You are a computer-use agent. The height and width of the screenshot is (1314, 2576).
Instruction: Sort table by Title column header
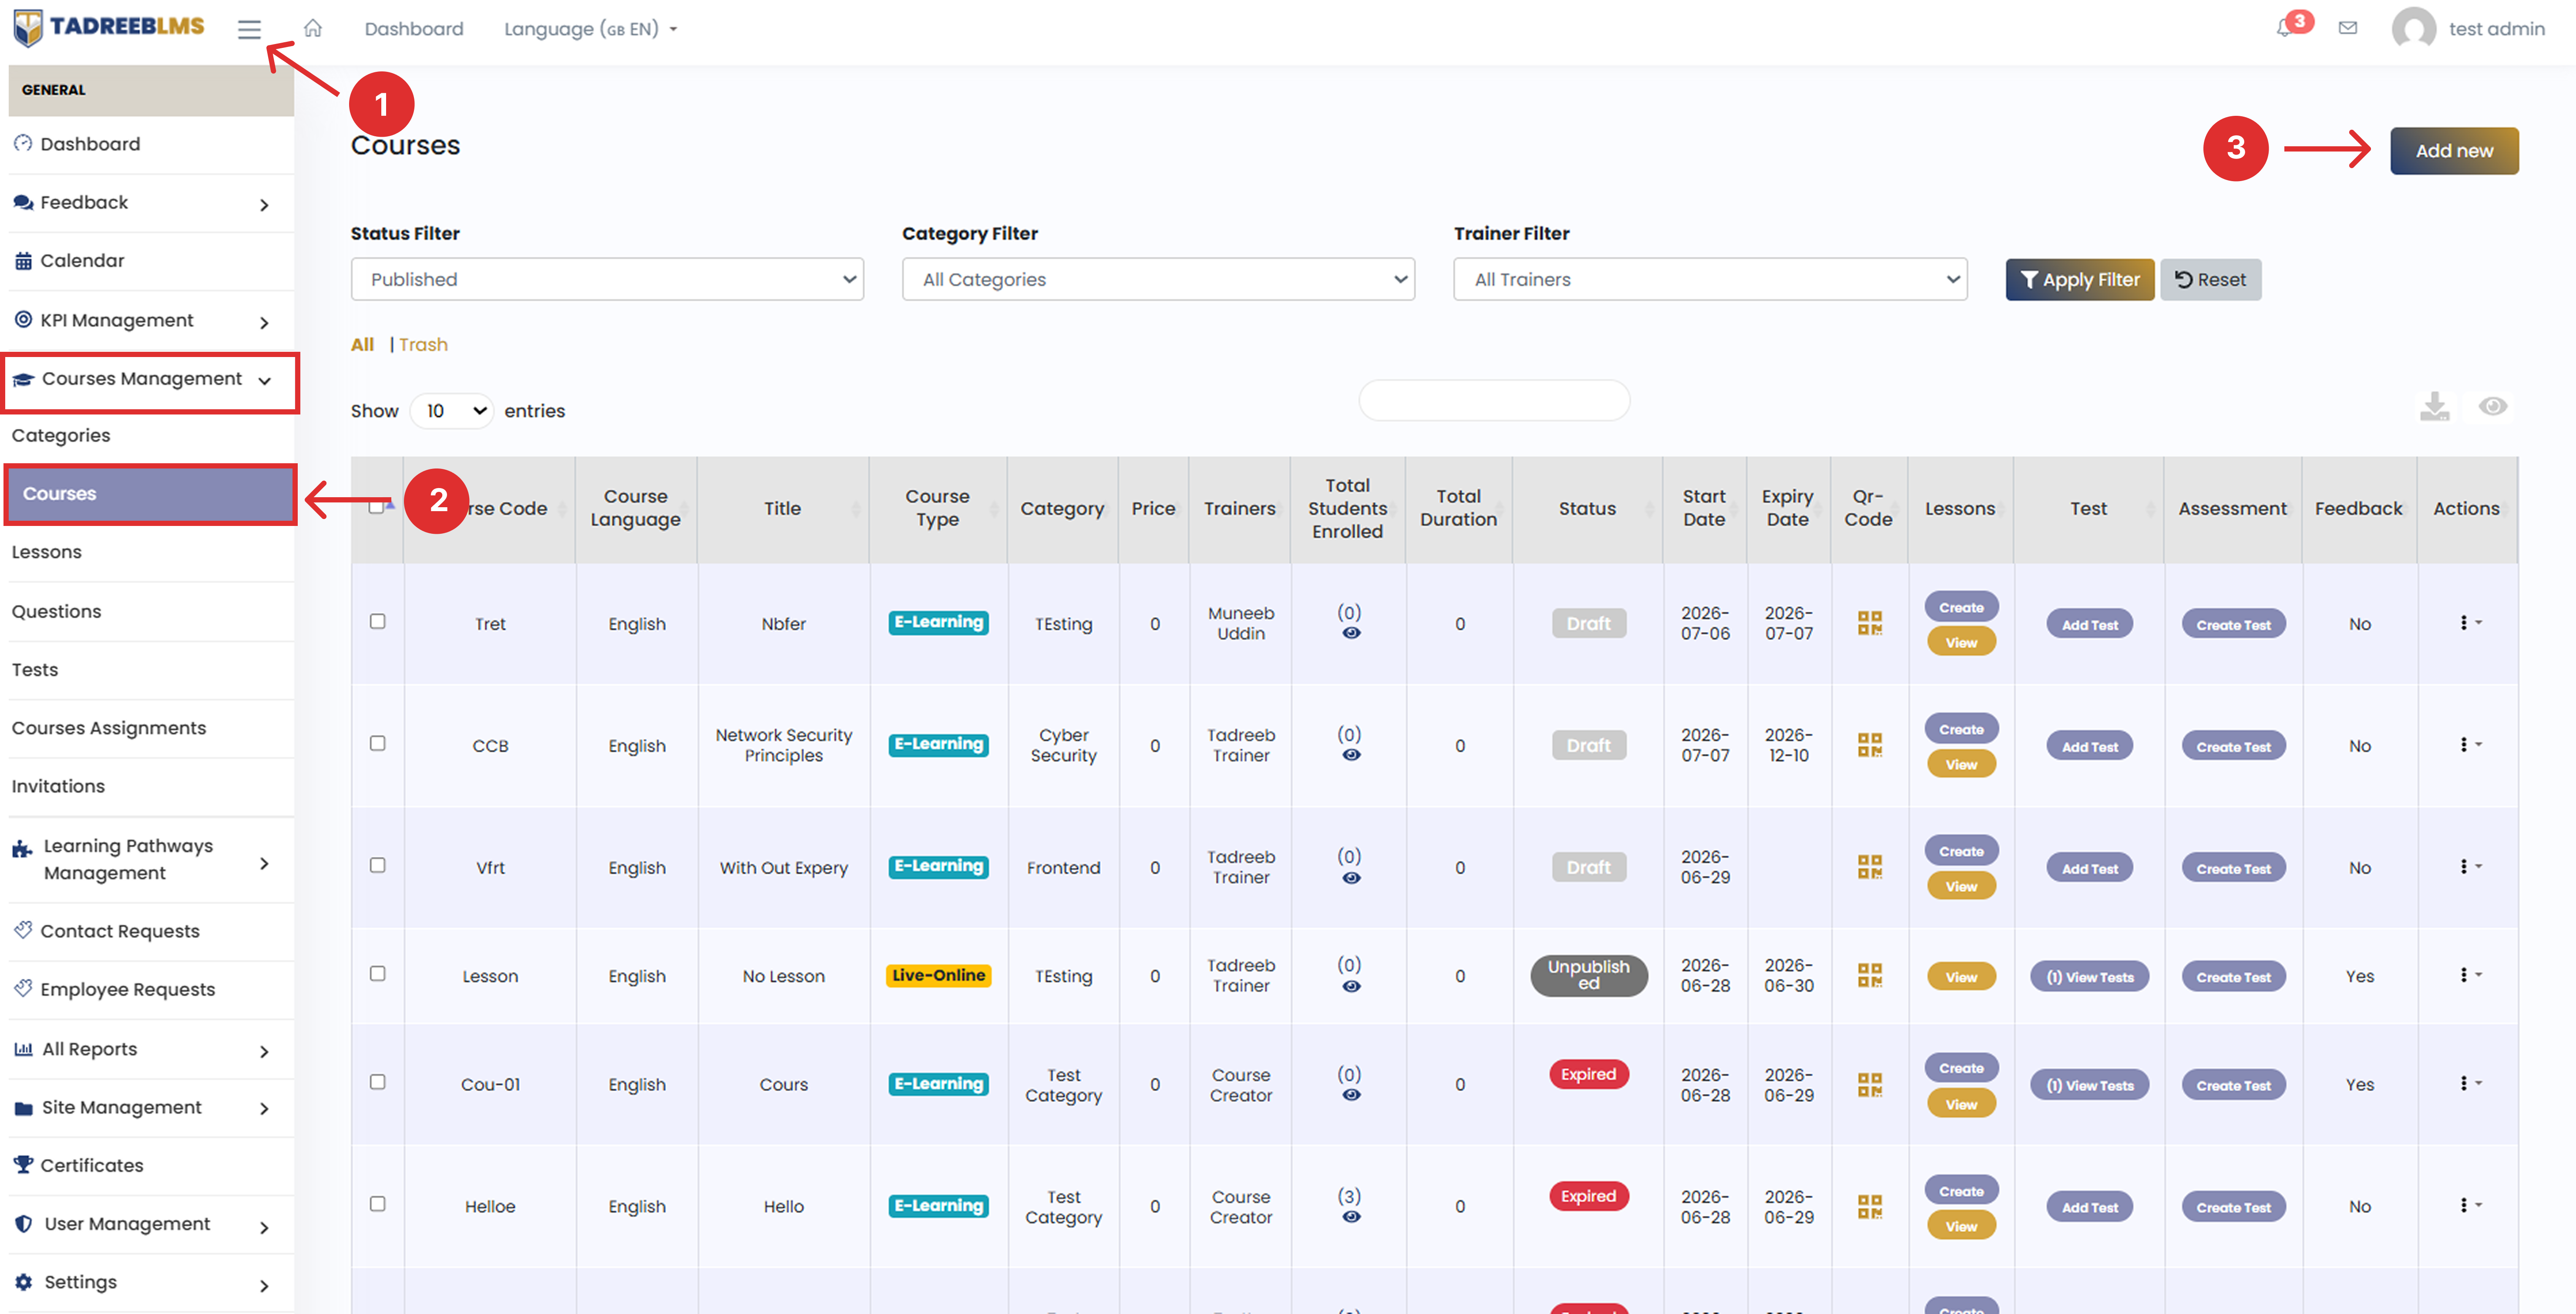[782, 509]
